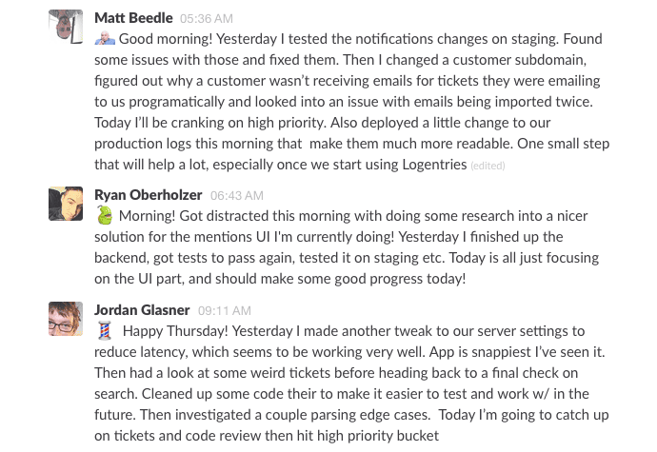Click the Jordan Glasner username
This screenshot has width=657, height=452.
point(142,310)
